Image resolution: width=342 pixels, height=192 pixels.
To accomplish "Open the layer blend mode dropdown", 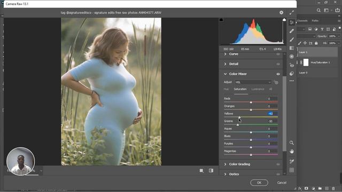I will (307, 36).
